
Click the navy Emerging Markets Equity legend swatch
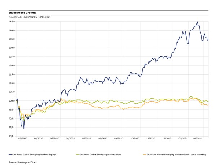click(10, 154)
